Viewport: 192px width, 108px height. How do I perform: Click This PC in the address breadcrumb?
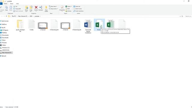(14, 16)
